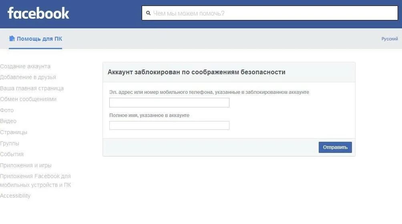Open the Accessibility sidebar link
The width and height of the screenshot is (402, 224).
click(15, 196)
